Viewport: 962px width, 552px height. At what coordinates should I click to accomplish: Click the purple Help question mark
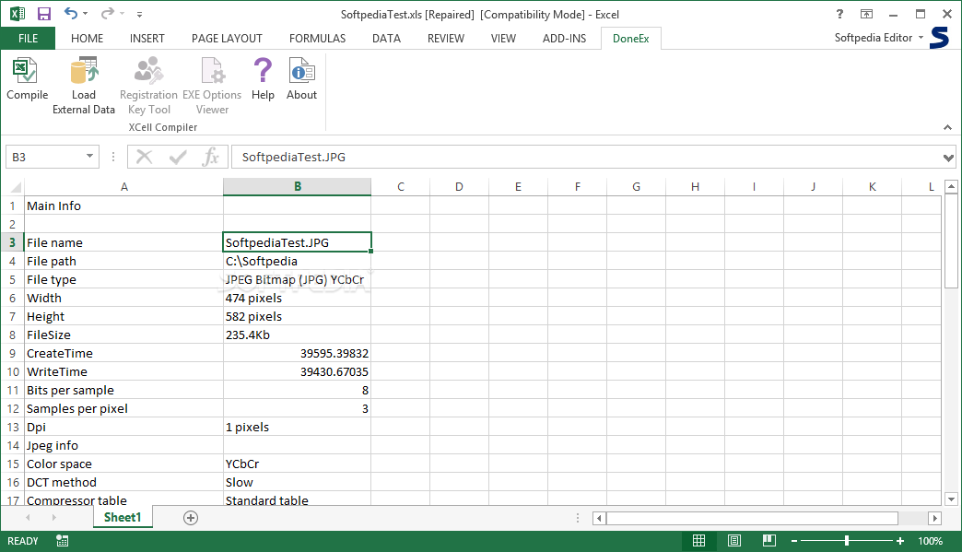click(263, 71)
